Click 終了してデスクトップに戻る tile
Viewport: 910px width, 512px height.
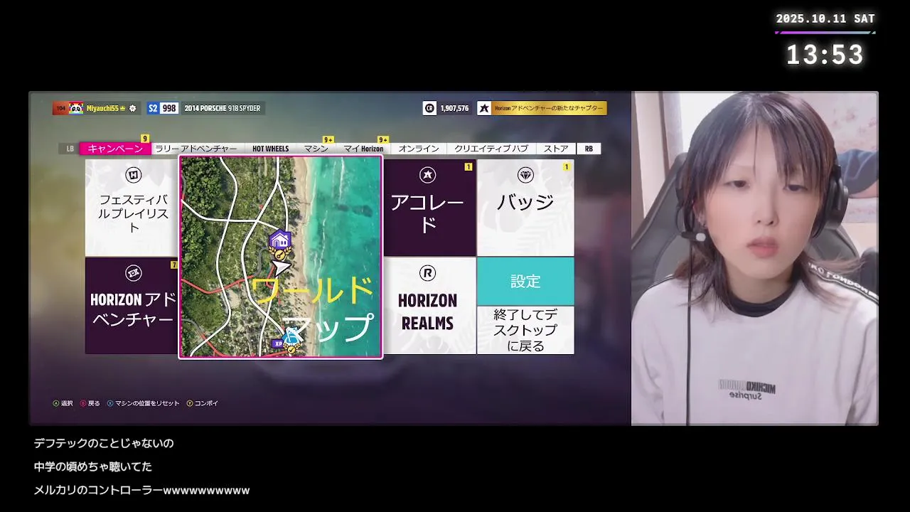coord(525,330)
